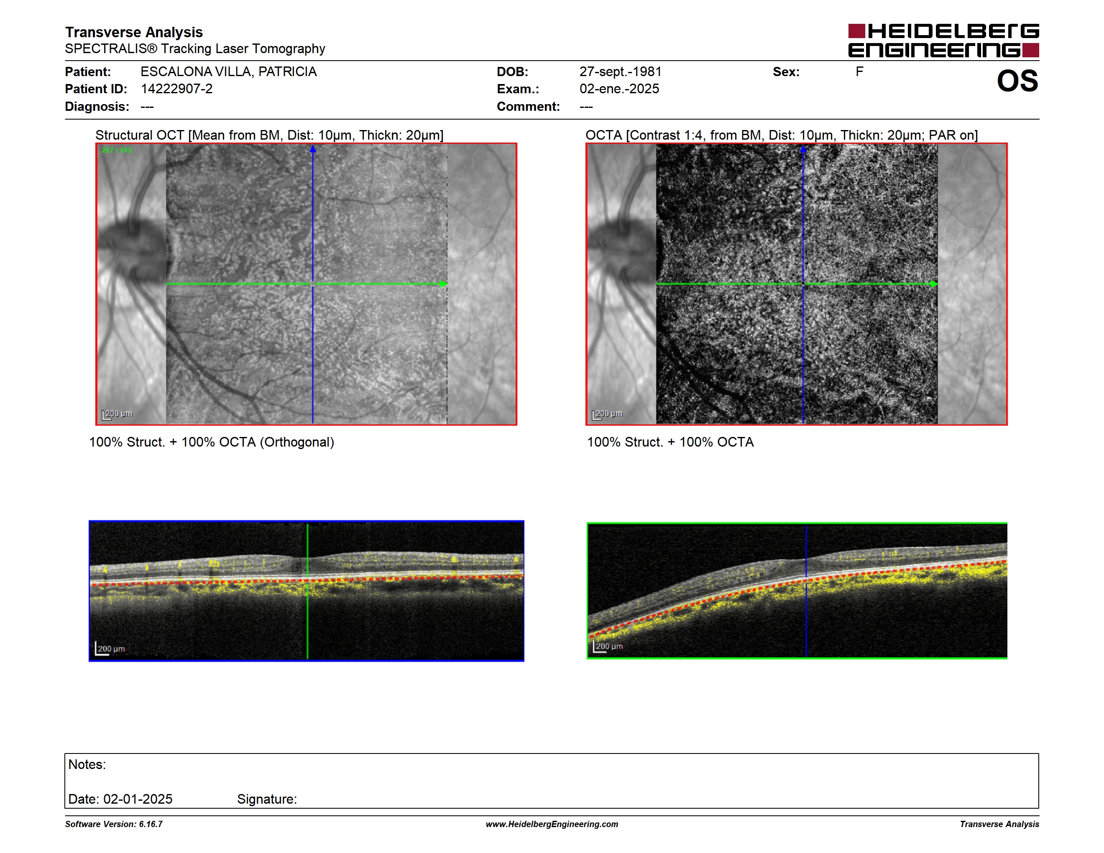Click the 'Comment:' field label
This screenshot has width=1104, height=853.
(x=528, y=107)
